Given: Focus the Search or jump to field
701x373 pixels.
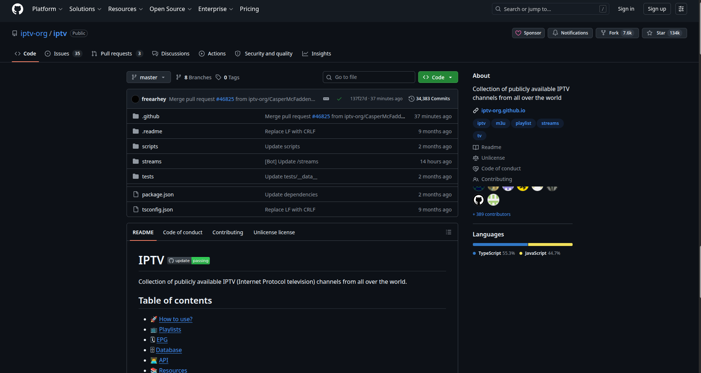Looking at the screenshot, I should pos(550,9).
